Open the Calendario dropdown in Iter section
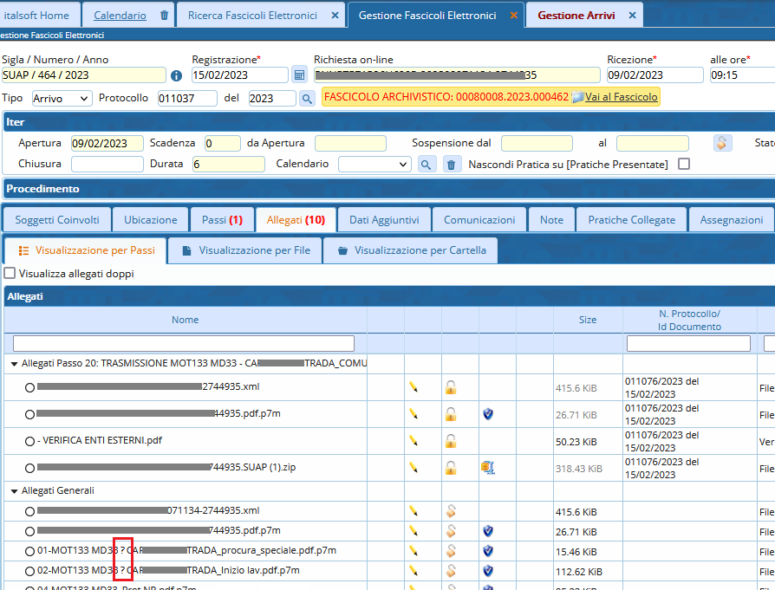775x590 pixels. [374, 164]
